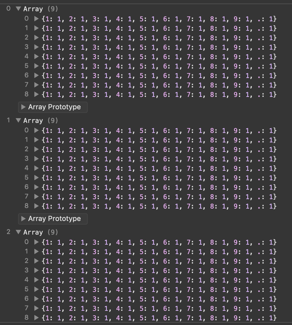Expand object 8 in the third array
Viewport: 292px width, 325px height.
tap(36, 318)
